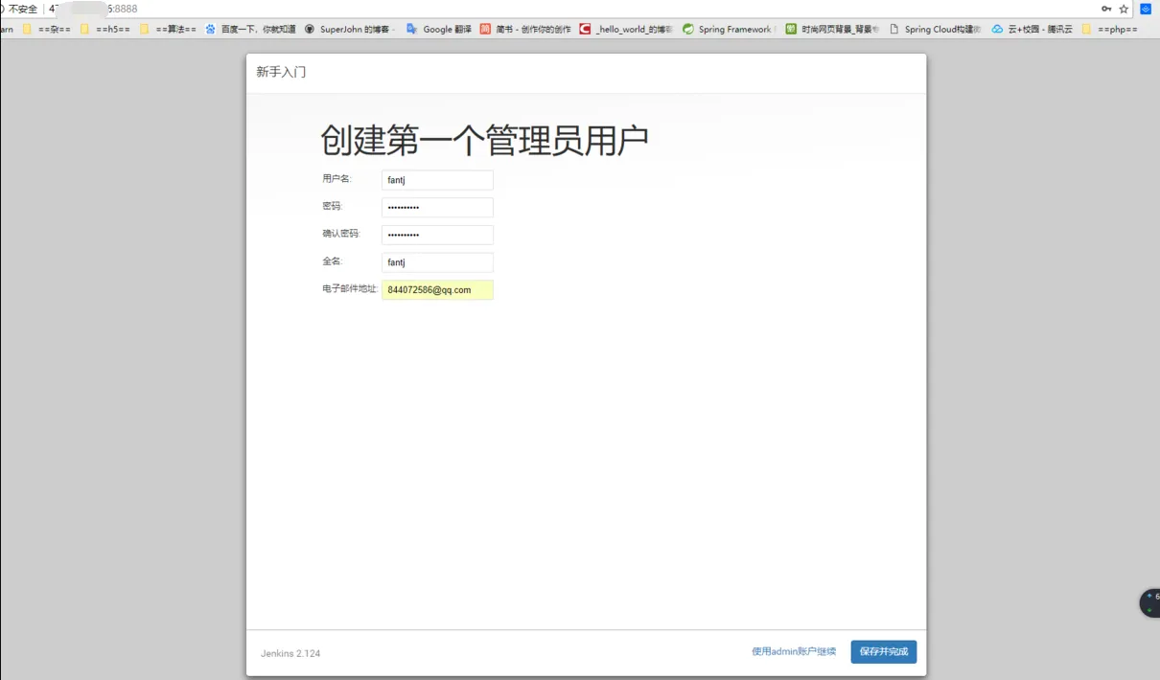Click the 使用admin账户继续 link
This screenshot has height=680, width=1160.
click(x=793, y=652)
